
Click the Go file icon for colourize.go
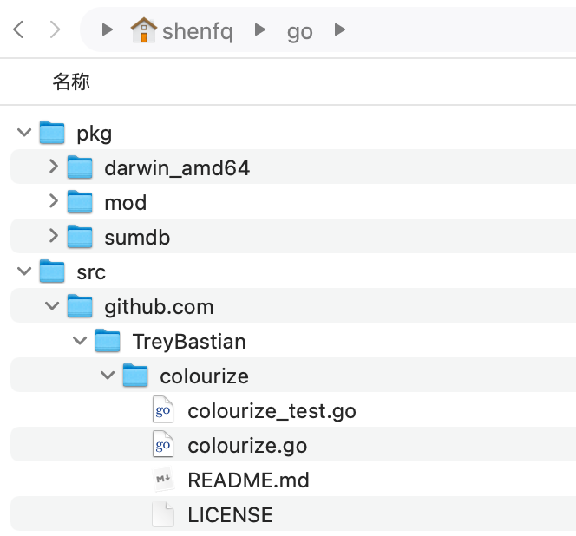pyautogui.click(x=163, y=446)
